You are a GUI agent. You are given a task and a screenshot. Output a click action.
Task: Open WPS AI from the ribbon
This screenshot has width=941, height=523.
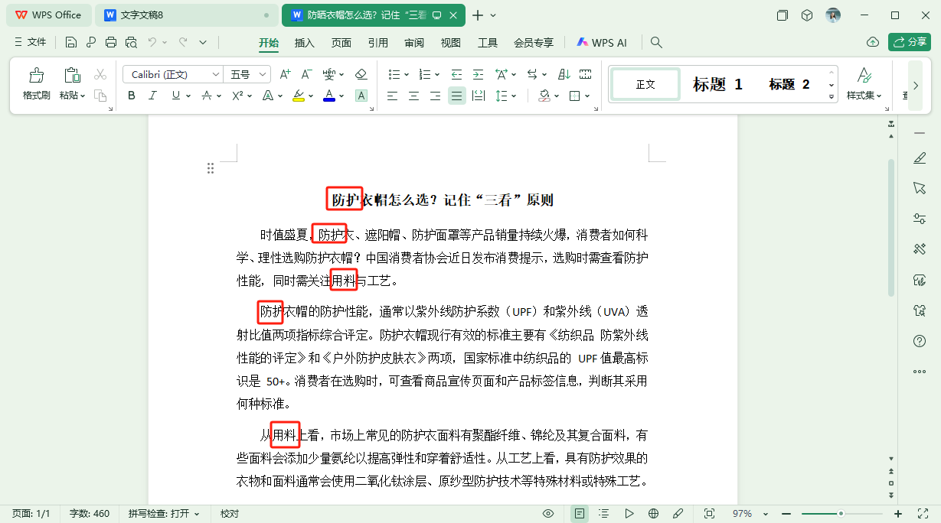coord(602,42)
